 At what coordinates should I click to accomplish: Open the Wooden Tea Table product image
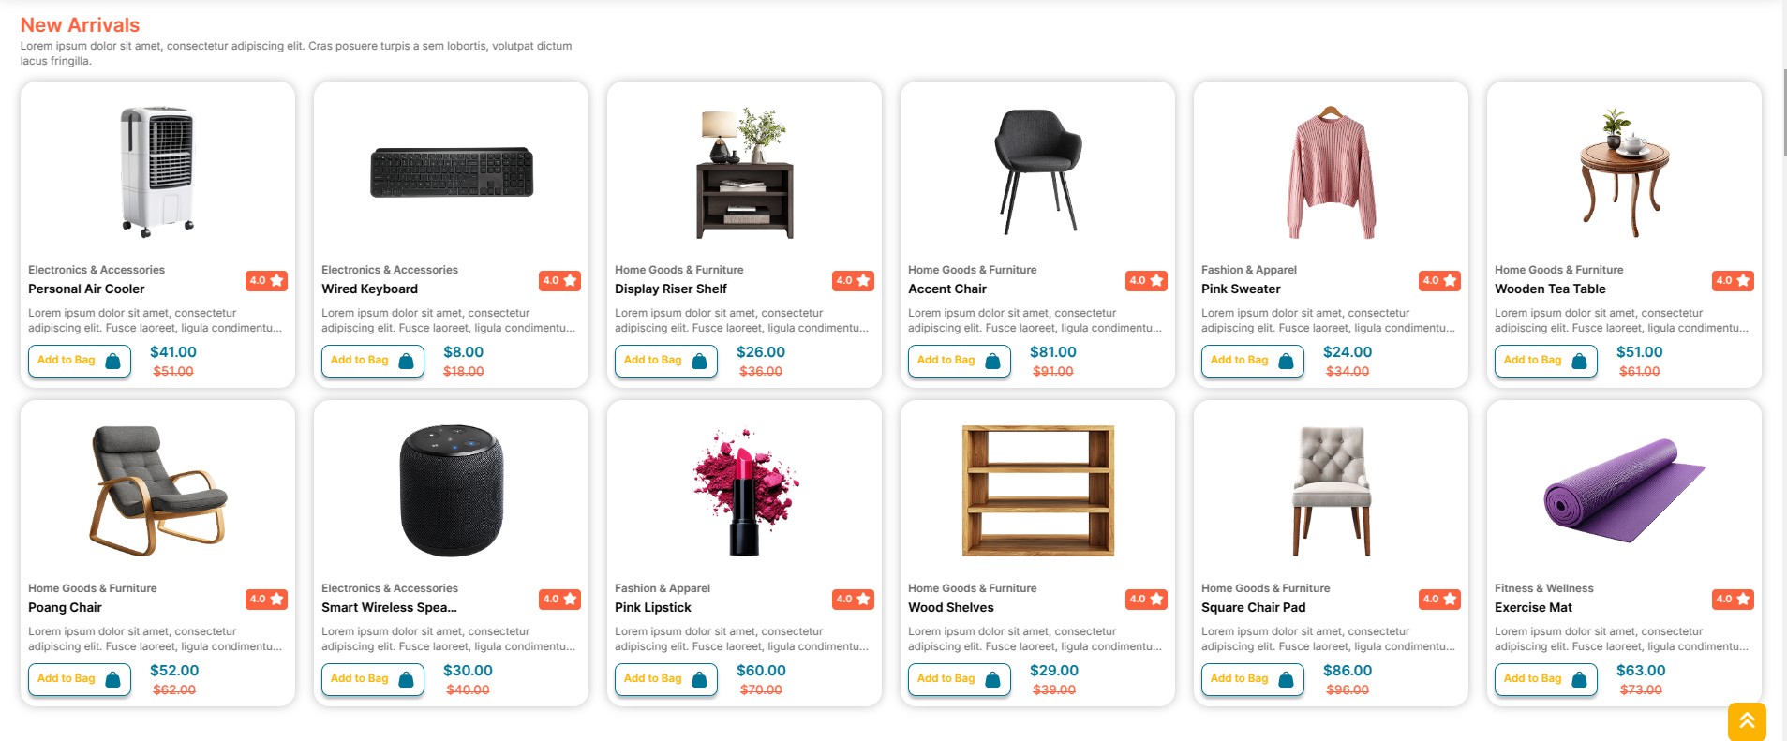click(x=1624, y=172)
